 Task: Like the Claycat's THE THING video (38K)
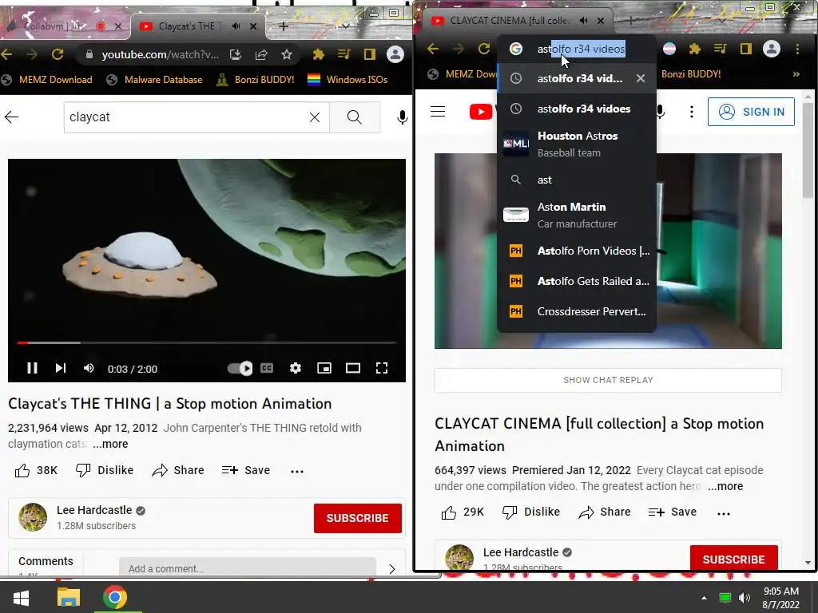pyautogui.click(x=35, y=471)
